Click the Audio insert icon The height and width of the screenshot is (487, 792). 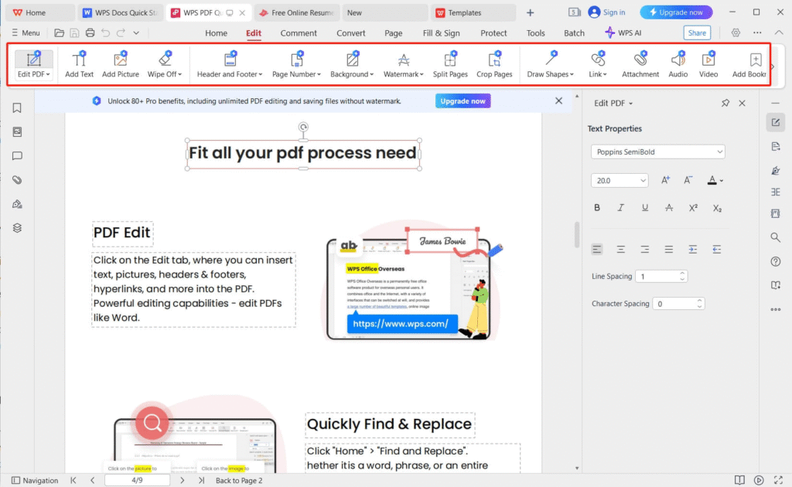678,65
